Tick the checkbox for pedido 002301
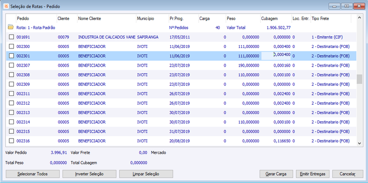The image size is (368, 183). click(11, 56)
